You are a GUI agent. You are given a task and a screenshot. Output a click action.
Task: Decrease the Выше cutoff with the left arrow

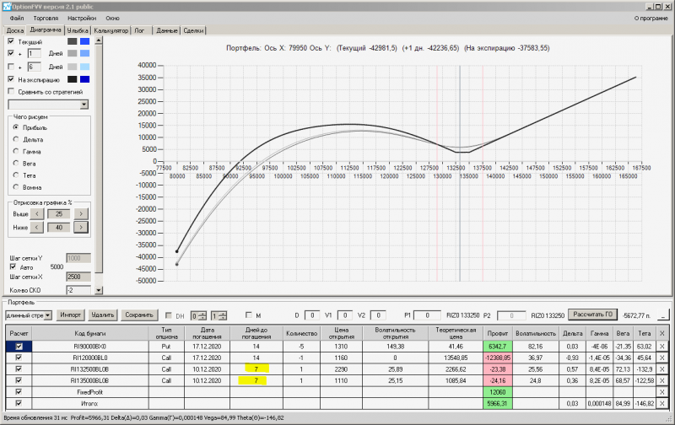click(37, 214)
